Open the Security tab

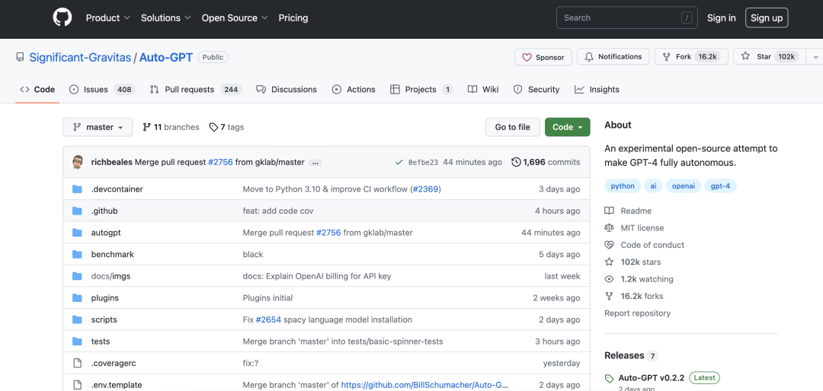click(x=536, y=90)
